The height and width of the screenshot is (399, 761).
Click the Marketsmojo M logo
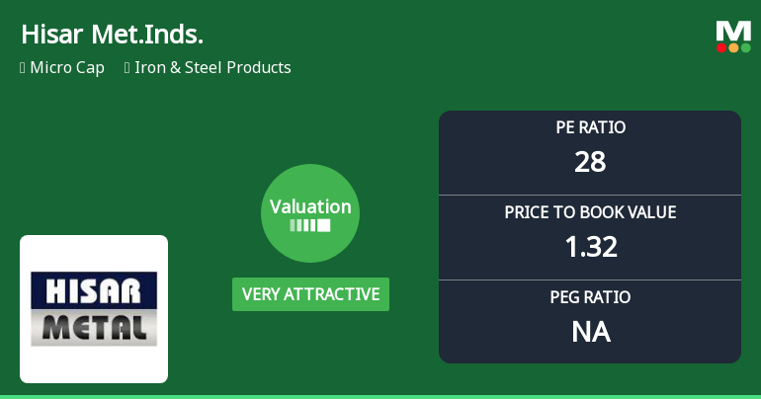(x=733, y=31)
